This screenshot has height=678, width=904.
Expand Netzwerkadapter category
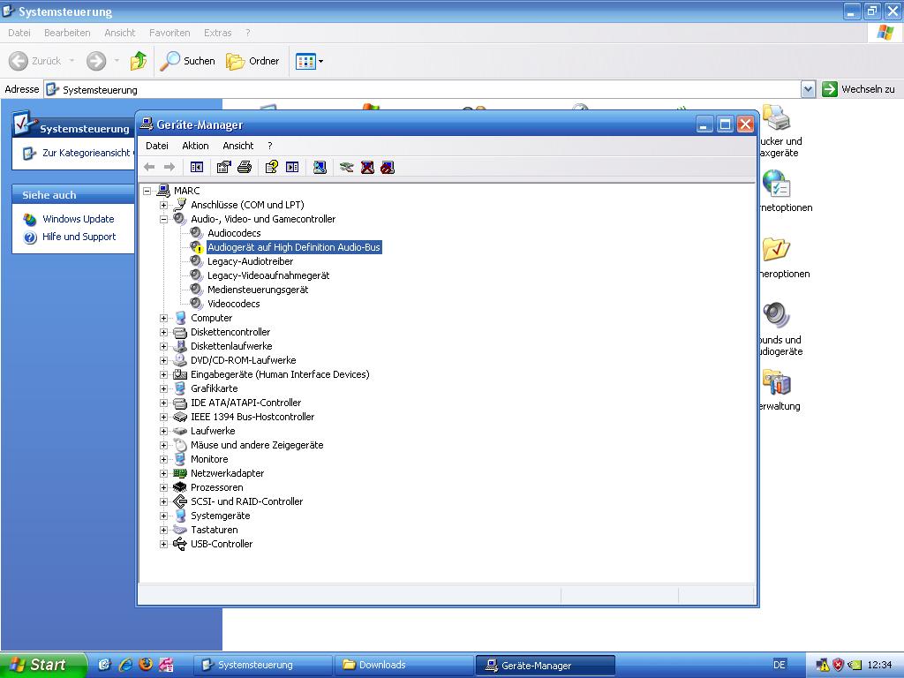(163, 473)
